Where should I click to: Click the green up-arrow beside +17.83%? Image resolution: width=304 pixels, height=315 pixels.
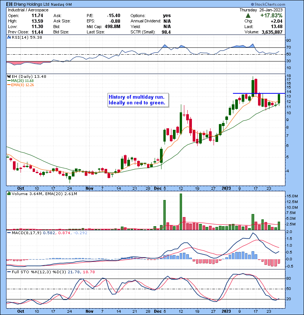coord(248,16)
